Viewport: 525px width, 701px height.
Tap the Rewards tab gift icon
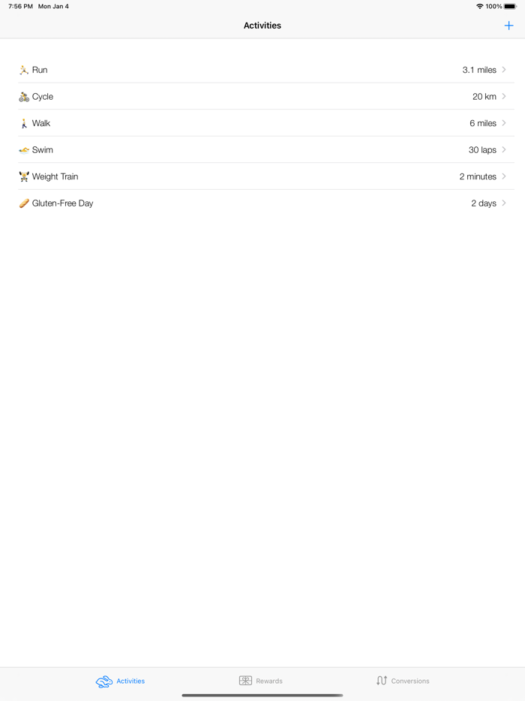(244, 680)
